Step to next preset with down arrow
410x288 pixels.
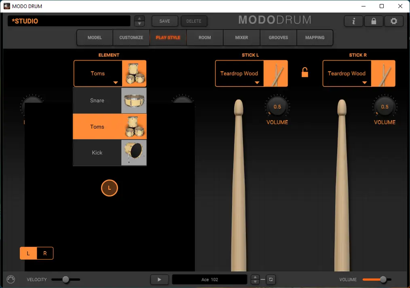pyautogui.click(x=139, y=23)
